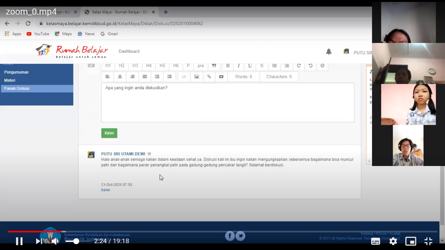Align text left

[108, 77]
